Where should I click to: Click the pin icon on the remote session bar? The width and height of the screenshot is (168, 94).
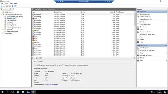pos(58,1)
